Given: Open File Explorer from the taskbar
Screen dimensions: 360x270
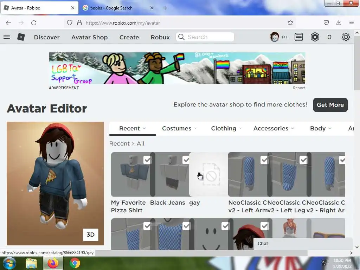Looking at the screenshot, I should (x=31, y=263).
